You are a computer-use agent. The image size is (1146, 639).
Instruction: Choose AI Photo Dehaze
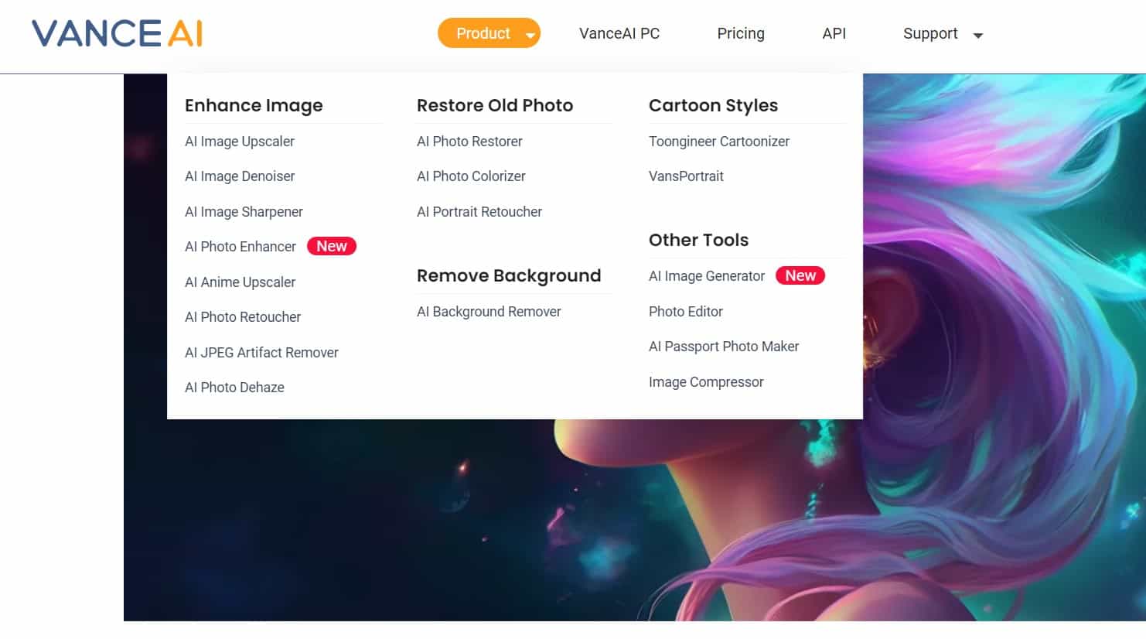(x=234, y=388)
